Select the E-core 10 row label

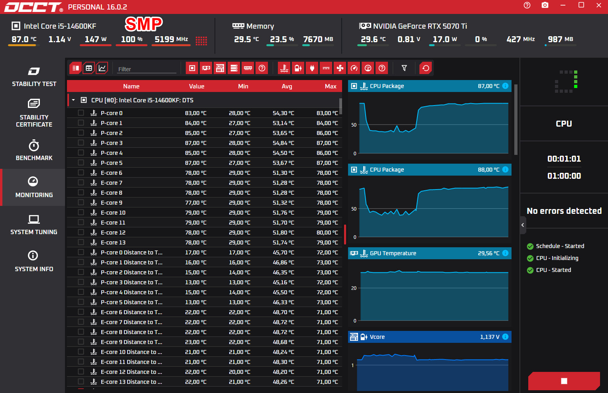coord(113,213)
